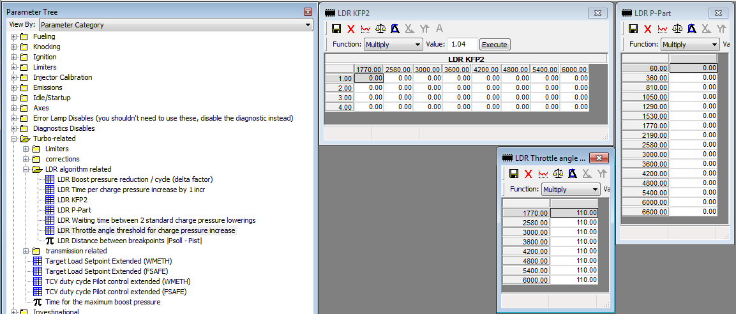
Task: Click row header 6600.00 in LDR P-Part
Action: (645, 212)
